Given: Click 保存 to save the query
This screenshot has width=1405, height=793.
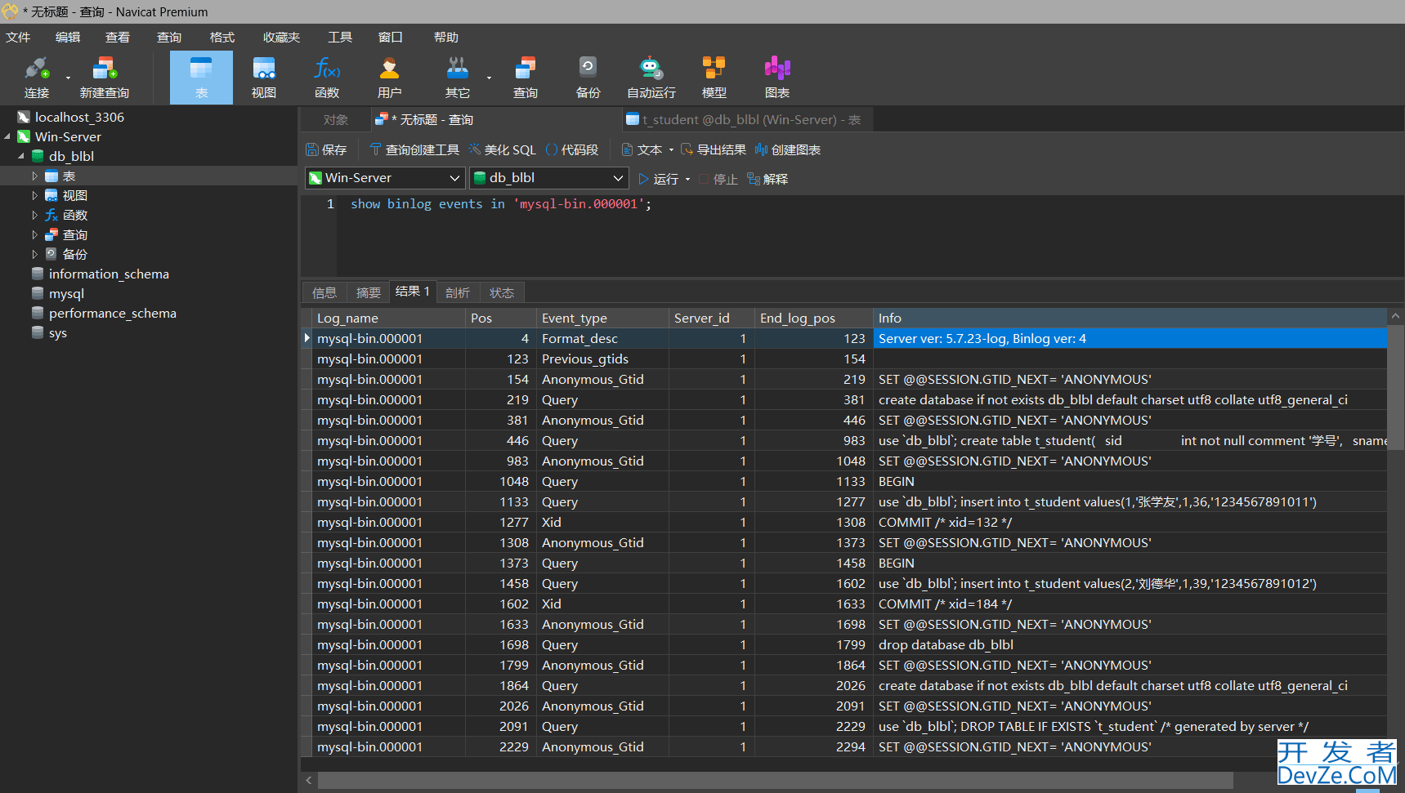Looking at the screenshot, I should point(326,149).
